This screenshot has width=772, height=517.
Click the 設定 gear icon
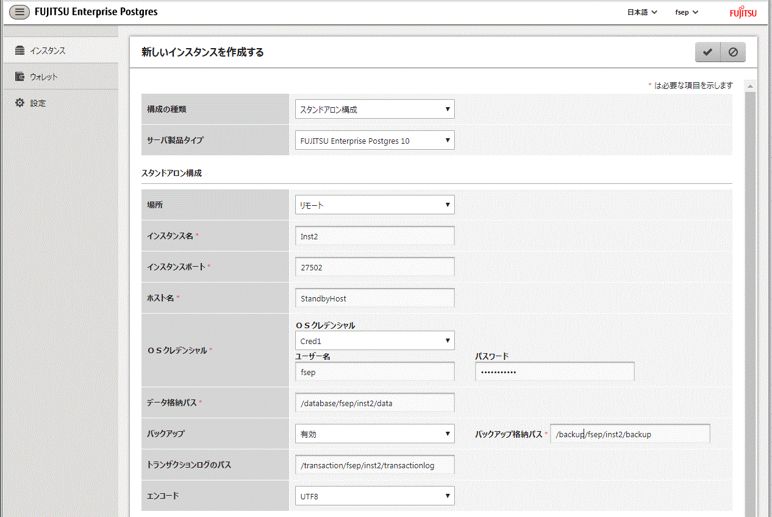[x=20, y=103]
